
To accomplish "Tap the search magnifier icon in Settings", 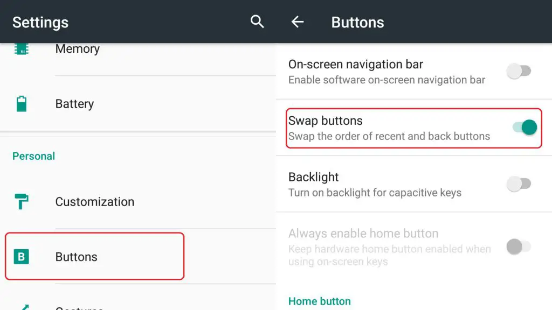I will coord(257,22).
